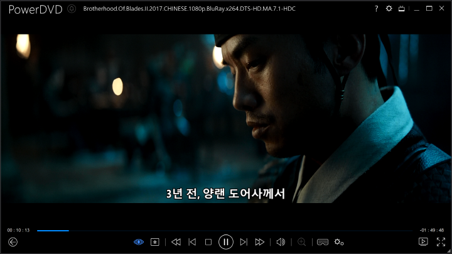
Task: Click the zoom magnifier icon
Action: click(x=302, y=242)
